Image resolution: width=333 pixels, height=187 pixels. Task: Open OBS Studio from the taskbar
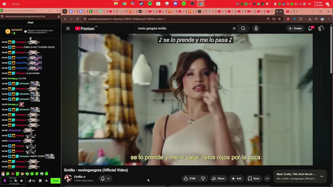(192, 4)
